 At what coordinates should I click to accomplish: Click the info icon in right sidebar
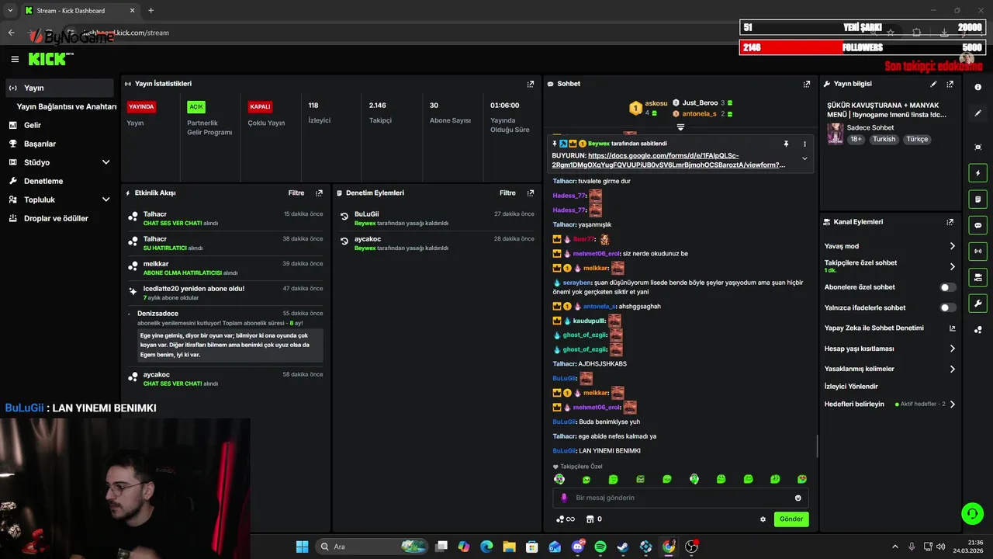tap(978, 87)
